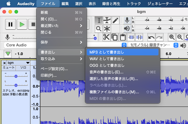This screenshot has width=188, height=124.
Task: Adjust the playback volume slider knob
Action: (x=95, y=38)
